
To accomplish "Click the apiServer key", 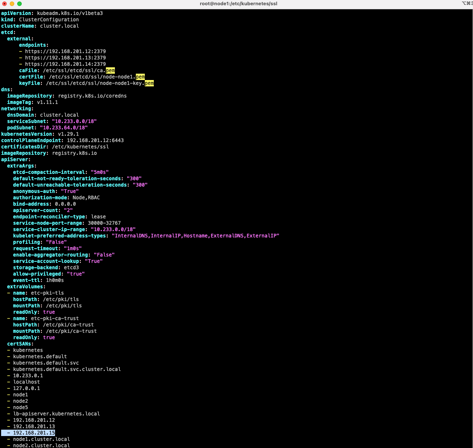I will pos(15,159).
